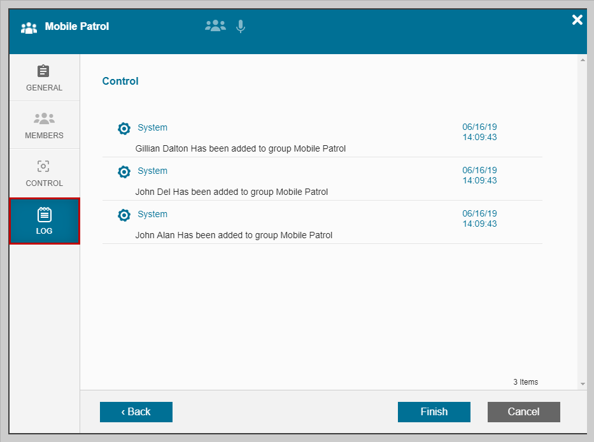The height and width of the screenshot is (442, 594).
Task: Close the Mobile Patrol dialog
Action: click(x=577, y=20)
